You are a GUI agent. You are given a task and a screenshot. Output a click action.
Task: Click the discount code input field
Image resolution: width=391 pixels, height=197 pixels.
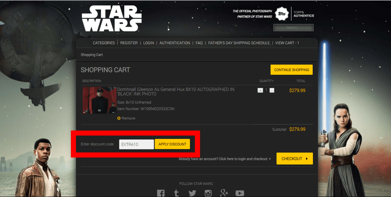coord(136,144)
